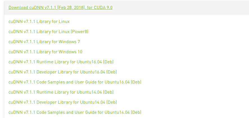Collapse the cuDNN v7.1.1 for CUDA 9.0 section
The height and width of the screenshot is (118, 249).
60,8
